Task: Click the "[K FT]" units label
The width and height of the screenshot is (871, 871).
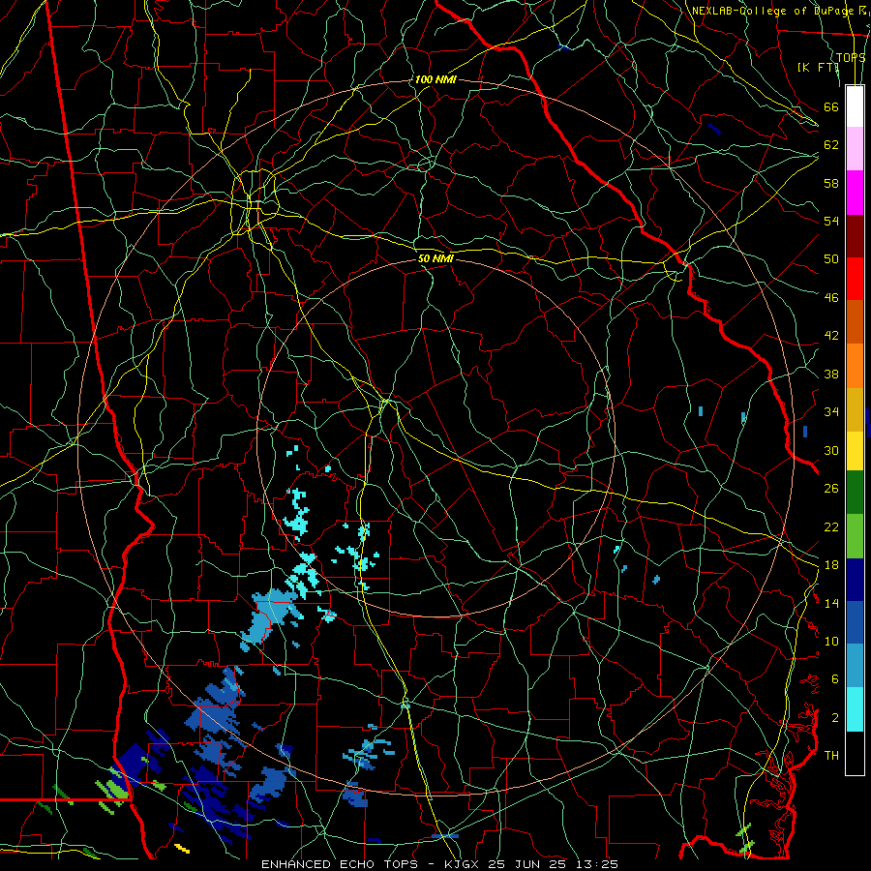Action: tap(818, 67)
